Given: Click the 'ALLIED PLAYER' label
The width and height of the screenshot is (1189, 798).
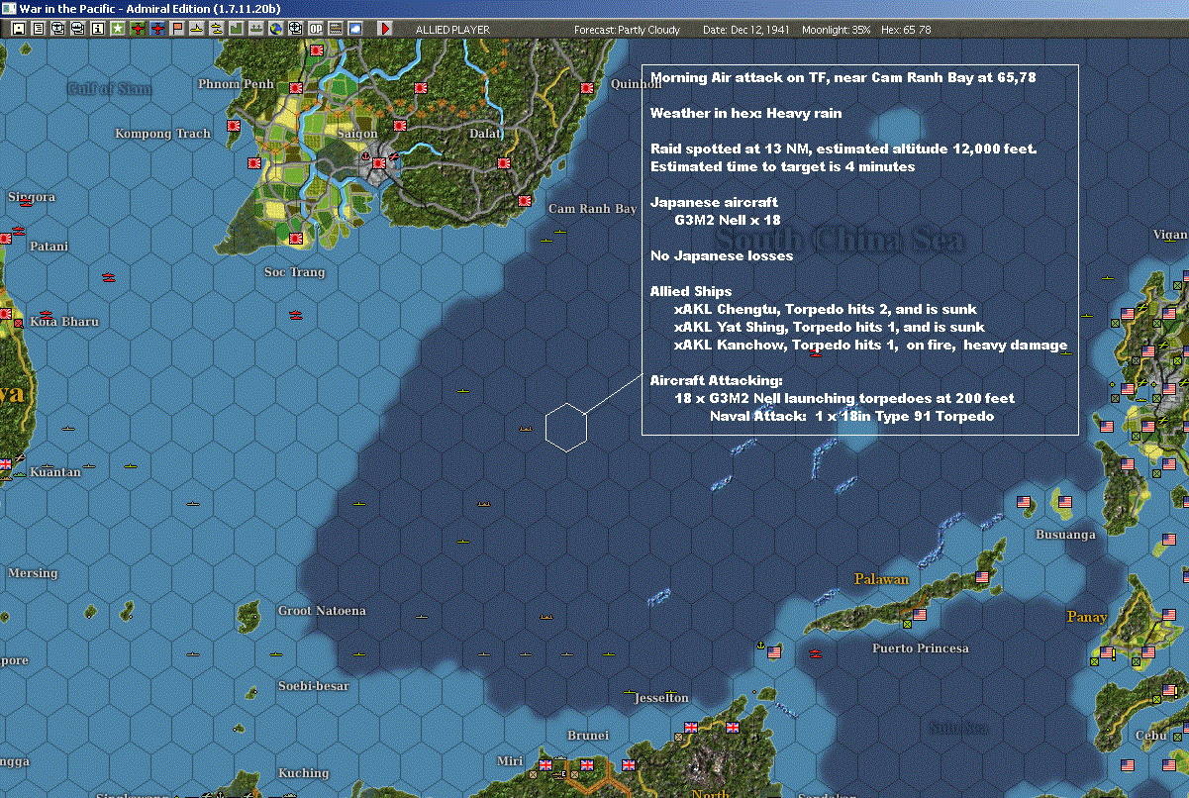Looking at the screenshot, I should coord(451,30).
